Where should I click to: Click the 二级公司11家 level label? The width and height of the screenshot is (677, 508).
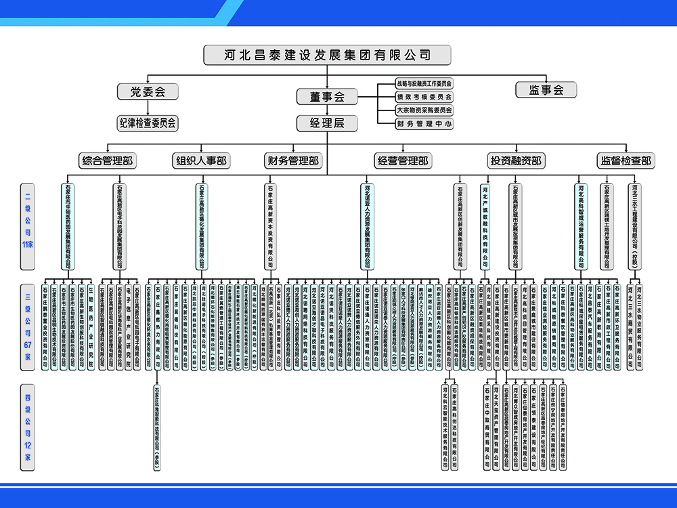pyautogui.click(x=27, y=216)
